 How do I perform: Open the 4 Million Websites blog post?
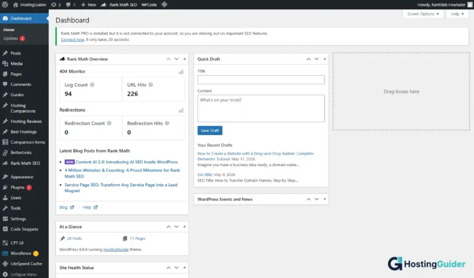(x=122, y=173)
